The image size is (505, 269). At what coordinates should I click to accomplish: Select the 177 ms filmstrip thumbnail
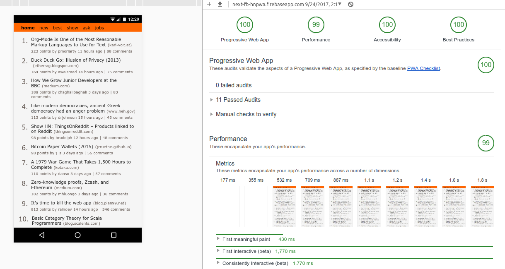point(227,207)
